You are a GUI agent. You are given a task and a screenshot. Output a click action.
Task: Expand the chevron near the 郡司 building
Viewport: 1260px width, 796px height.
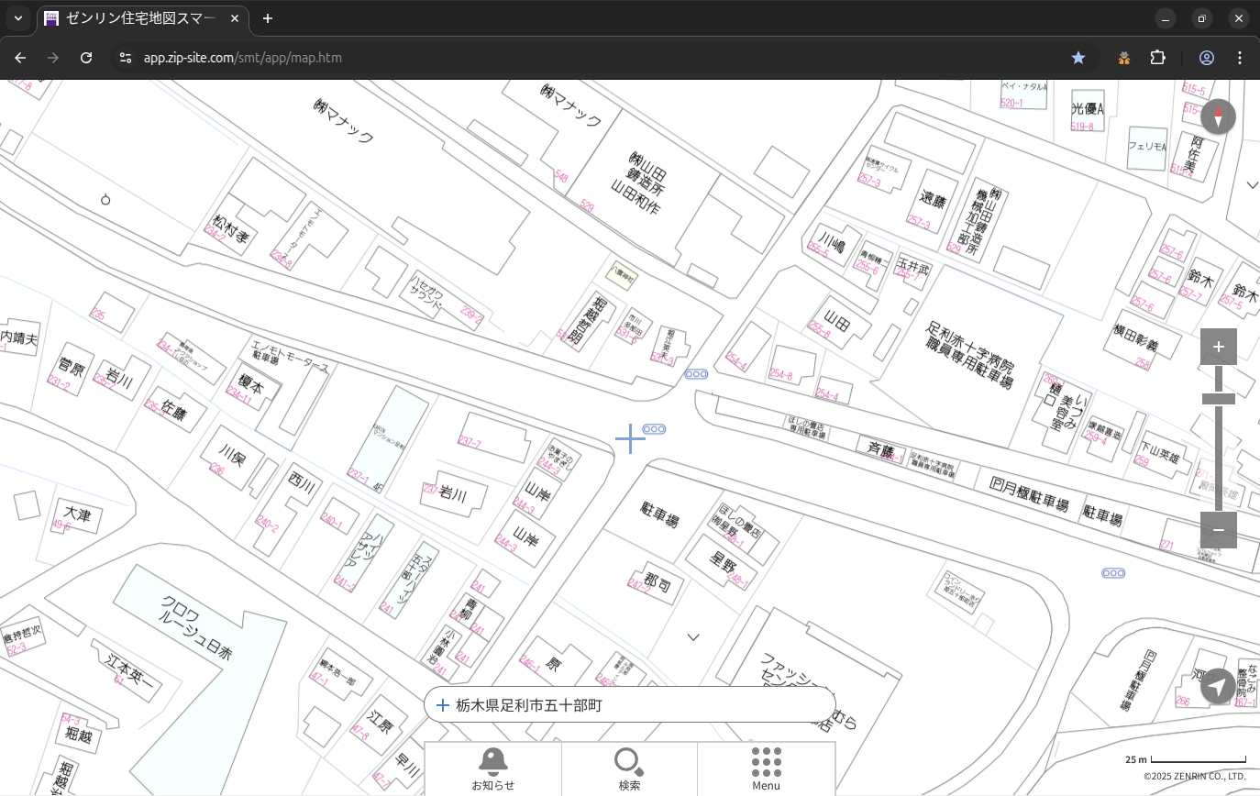pos(693,637)
